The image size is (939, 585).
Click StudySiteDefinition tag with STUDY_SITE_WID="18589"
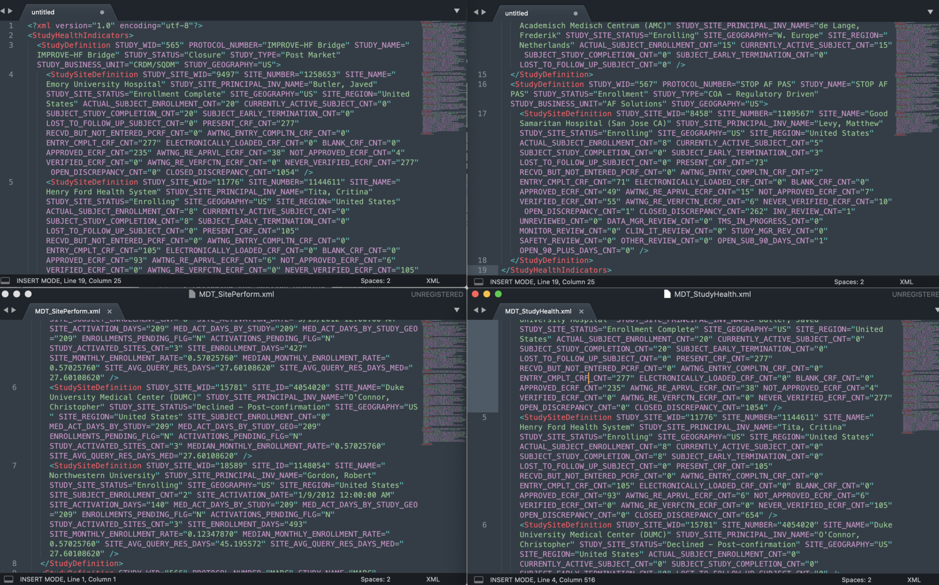[95, 466]
